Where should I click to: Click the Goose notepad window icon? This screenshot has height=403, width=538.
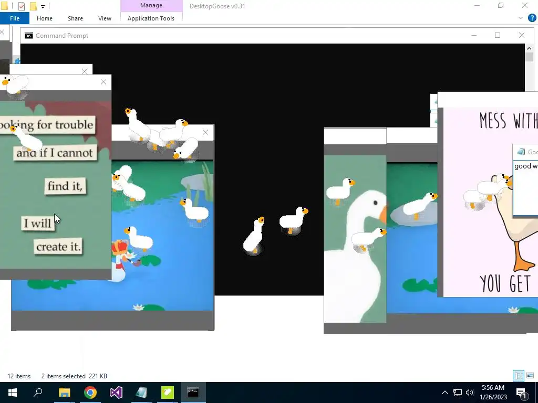pos(521,152)
